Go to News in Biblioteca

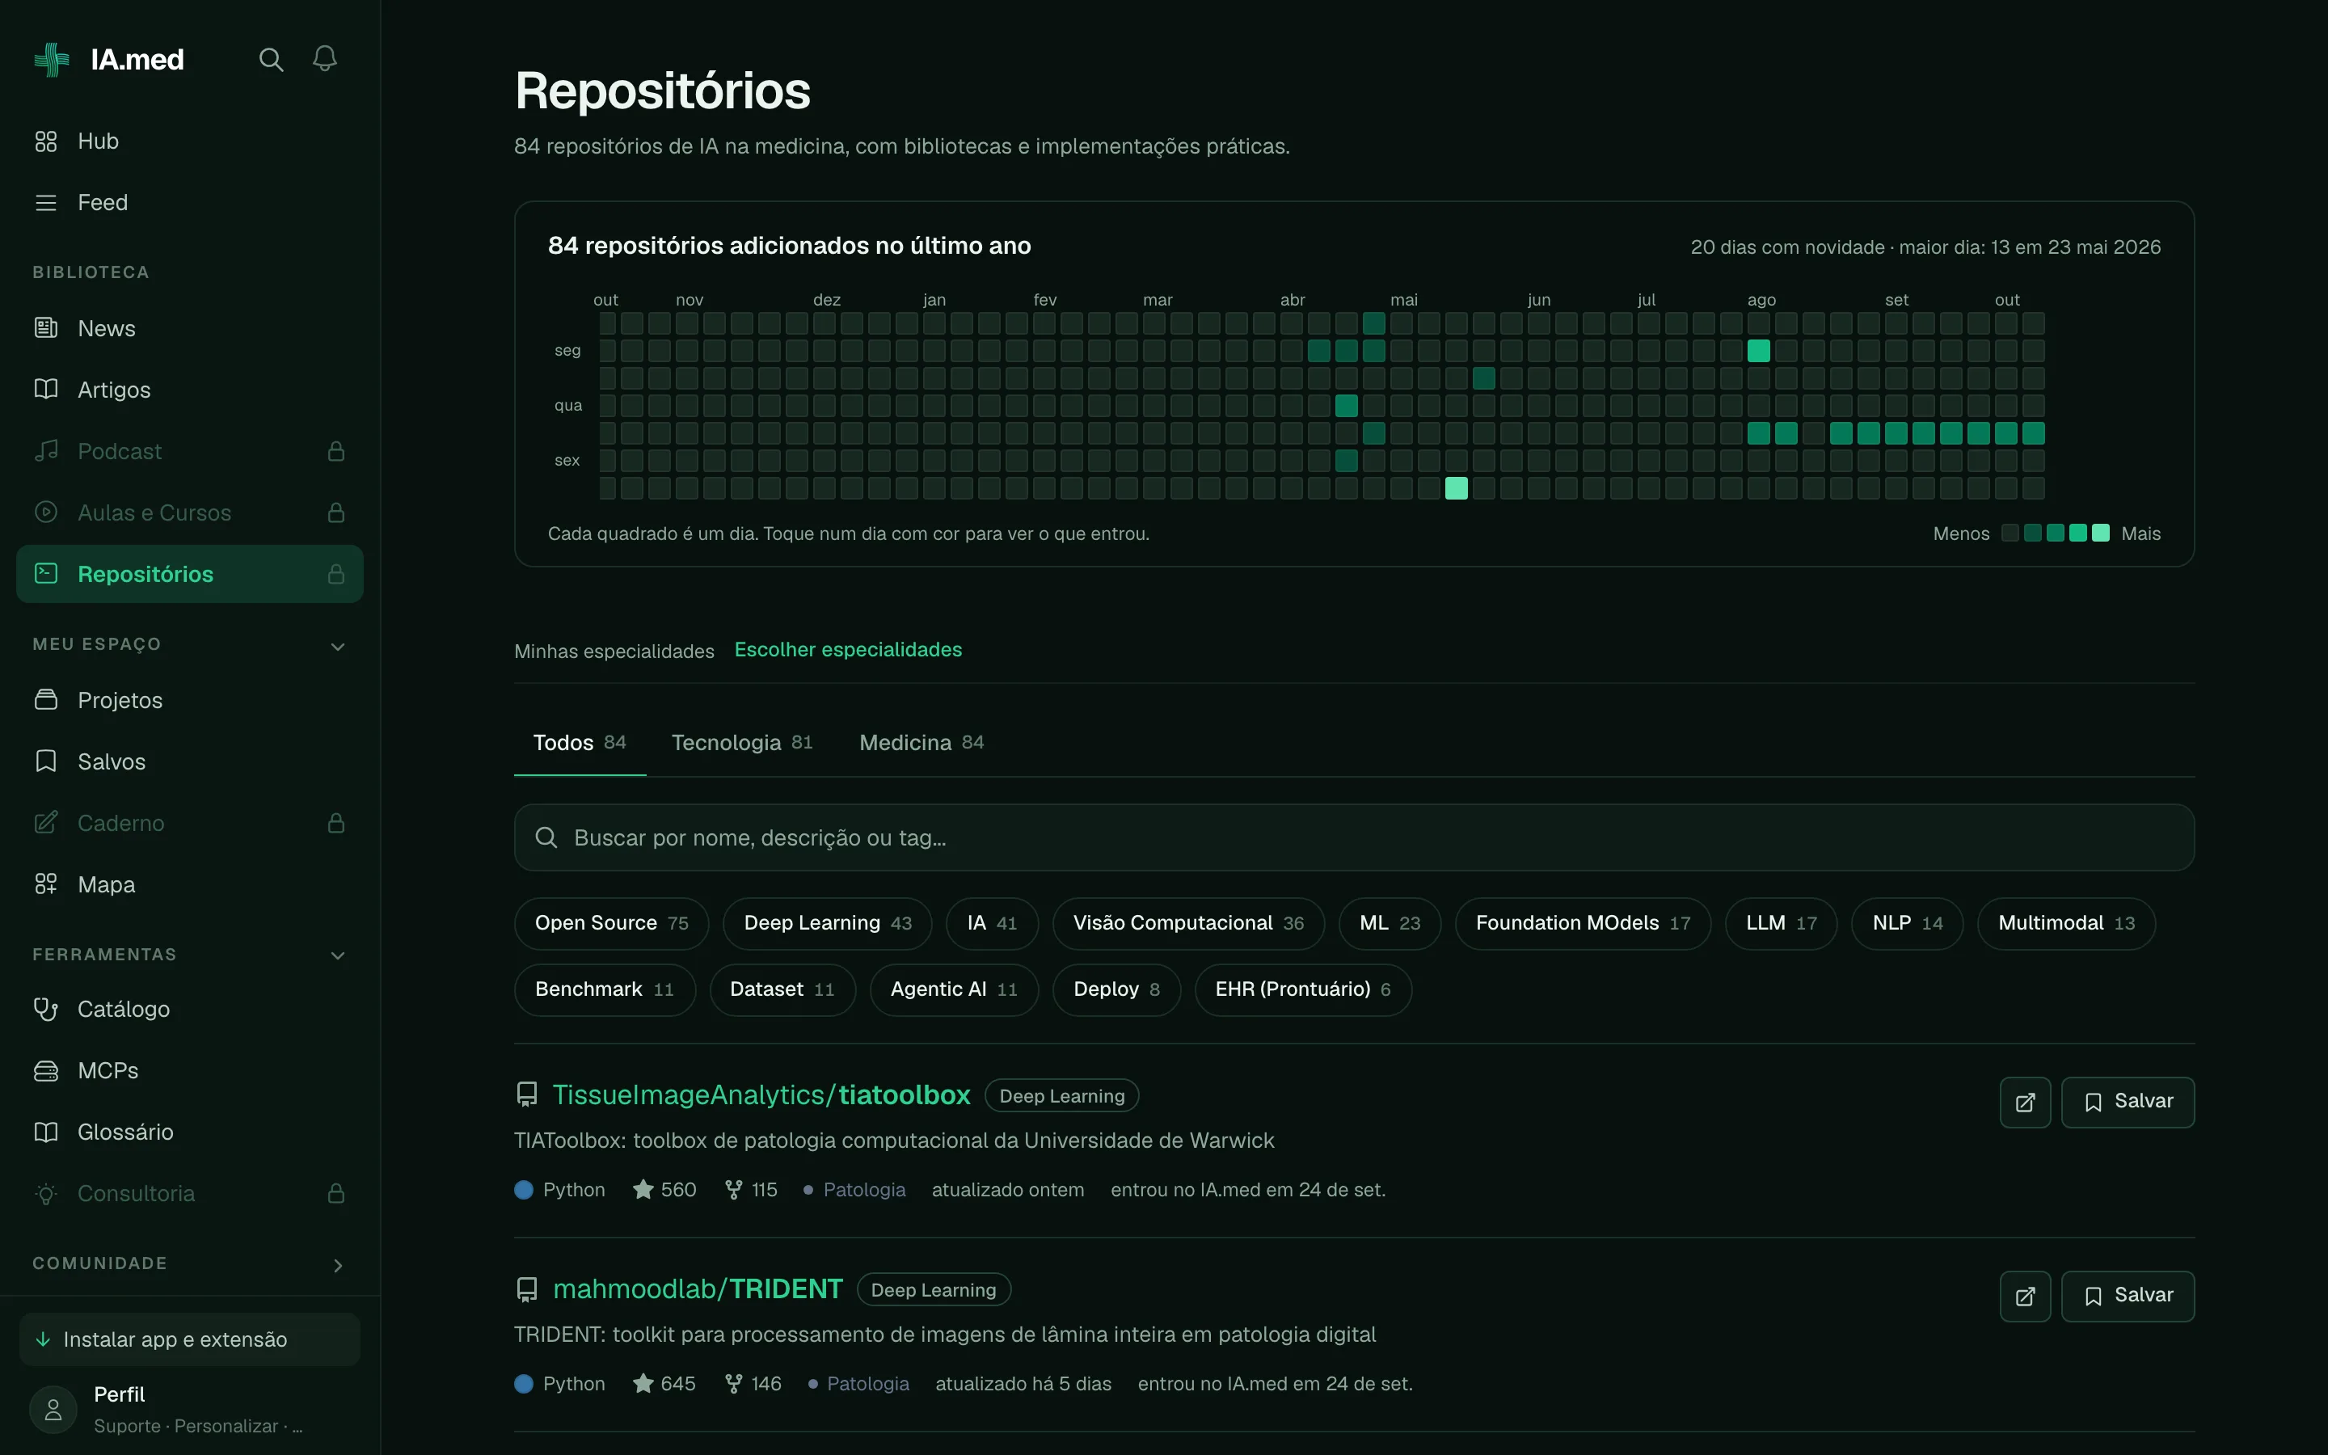[189, 329]
